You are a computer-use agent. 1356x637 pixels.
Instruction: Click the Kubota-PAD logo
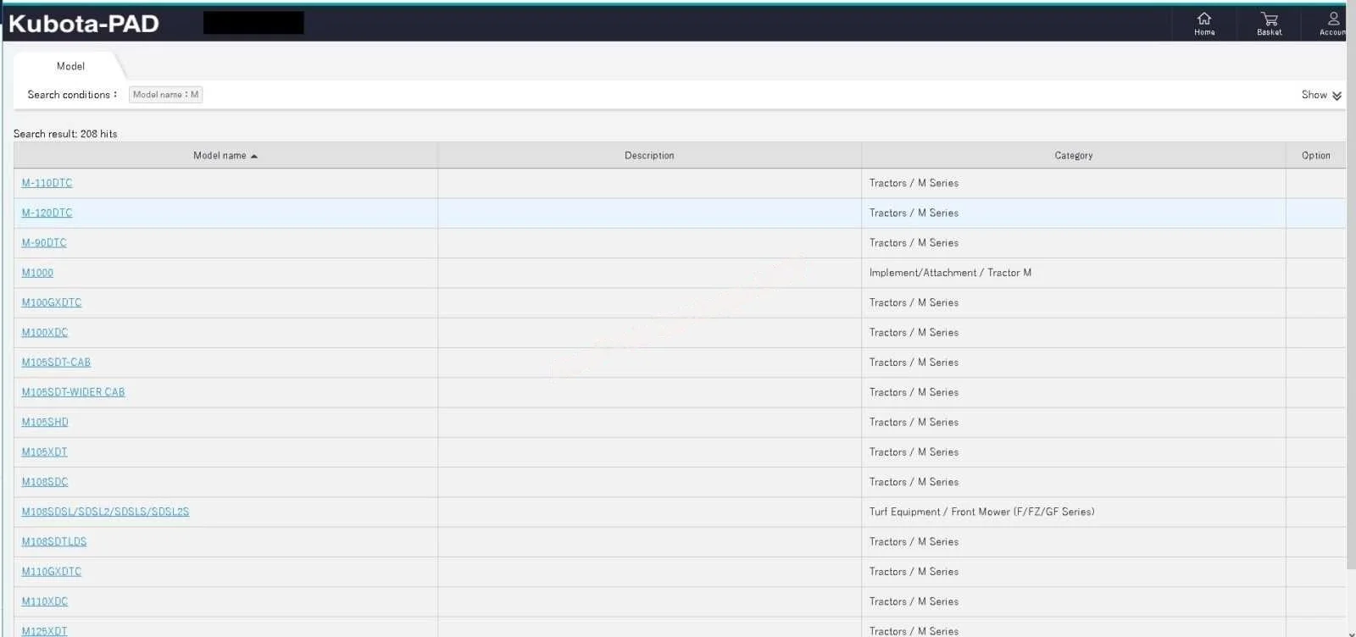(84, 23)
